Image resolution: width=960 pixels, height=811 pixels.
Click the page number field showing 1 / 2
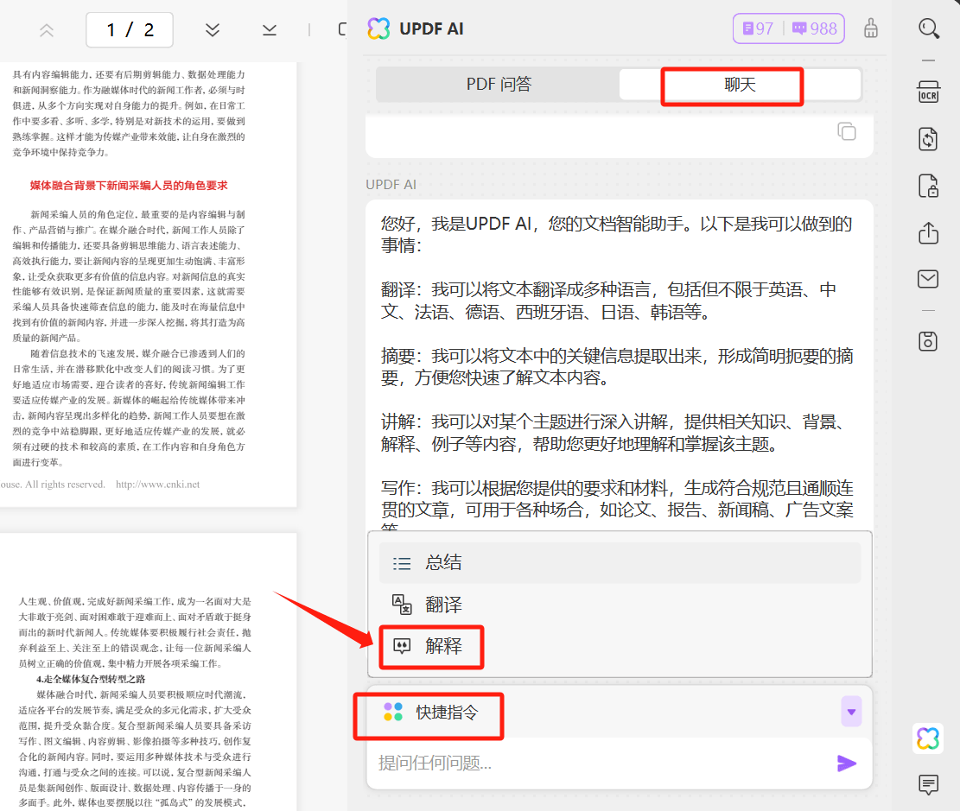point(130,30)
